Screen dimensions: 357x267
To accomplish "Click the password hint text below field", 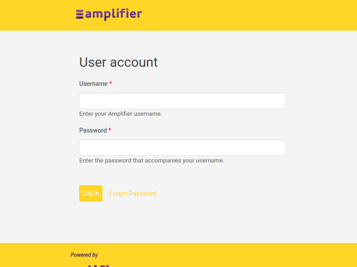I will tap(152, 161).
